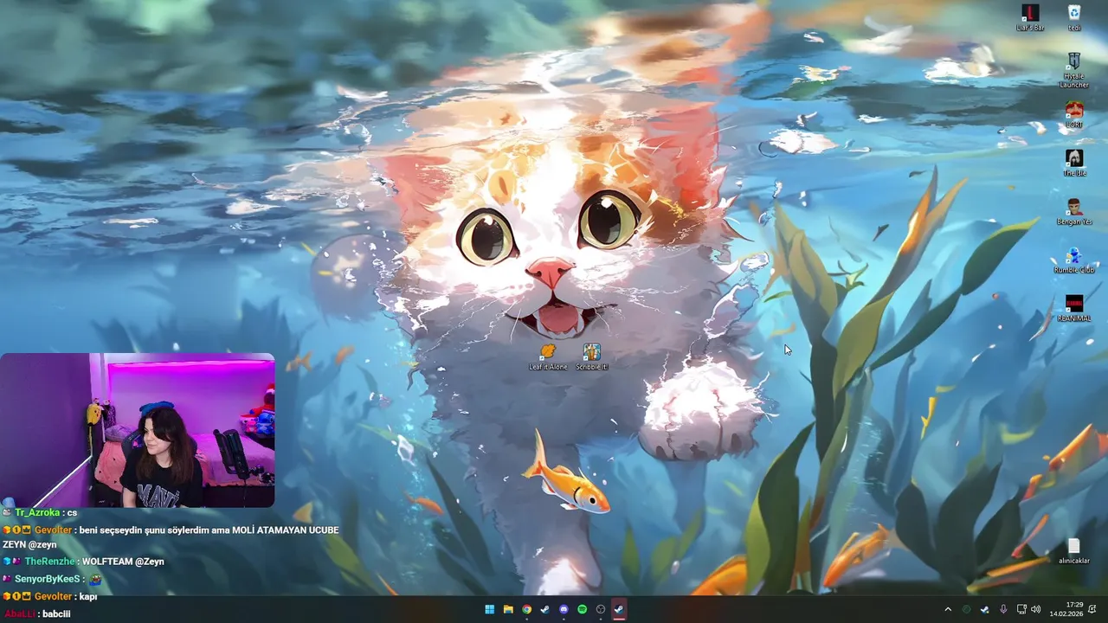
Task: Select the Bengan Yes desktop icon
Action: pos(1074,211)
